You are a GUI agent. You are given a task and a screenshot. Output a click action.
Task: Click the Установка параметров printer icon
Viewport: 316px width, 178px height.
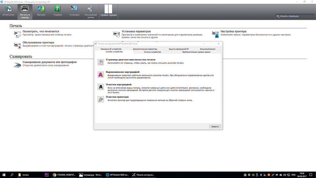click(x=116, y=34)
